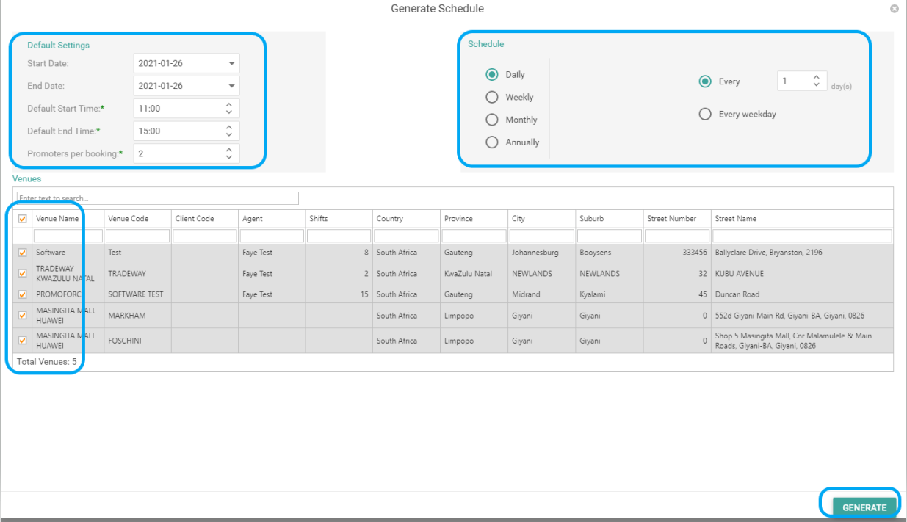Open the End Date dropdown
The width and height of the screenshot is (907, 522).
click(232, 86)
